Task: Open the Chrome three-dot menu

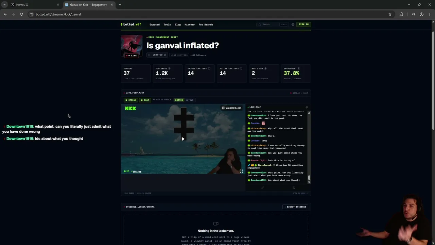Action: point(430,14)
